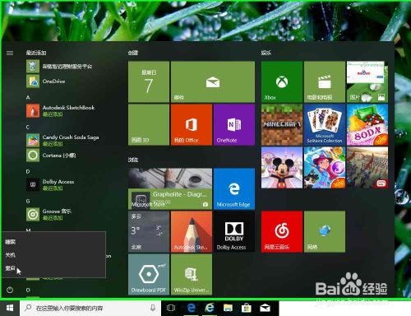Launch the 网易云音乐 tile
The image size is (411, 316).
click(x=282, y=232)
